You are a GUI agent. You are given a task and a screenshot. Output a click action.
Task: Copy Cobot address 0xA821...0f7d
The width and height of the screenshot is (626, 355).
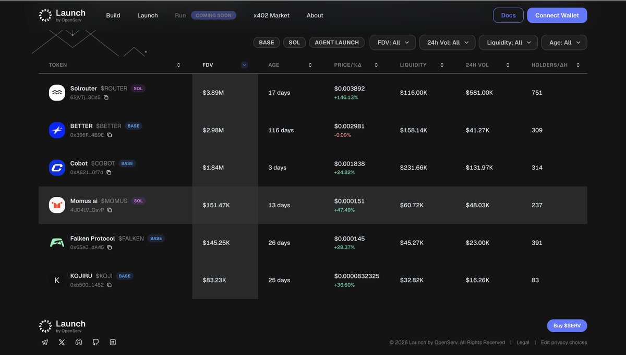(x=109, y=172)
